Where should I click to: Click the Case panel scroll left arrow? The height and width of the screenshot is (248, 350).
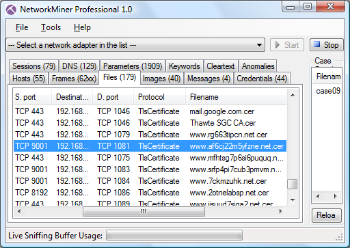[x=318, y=196]
